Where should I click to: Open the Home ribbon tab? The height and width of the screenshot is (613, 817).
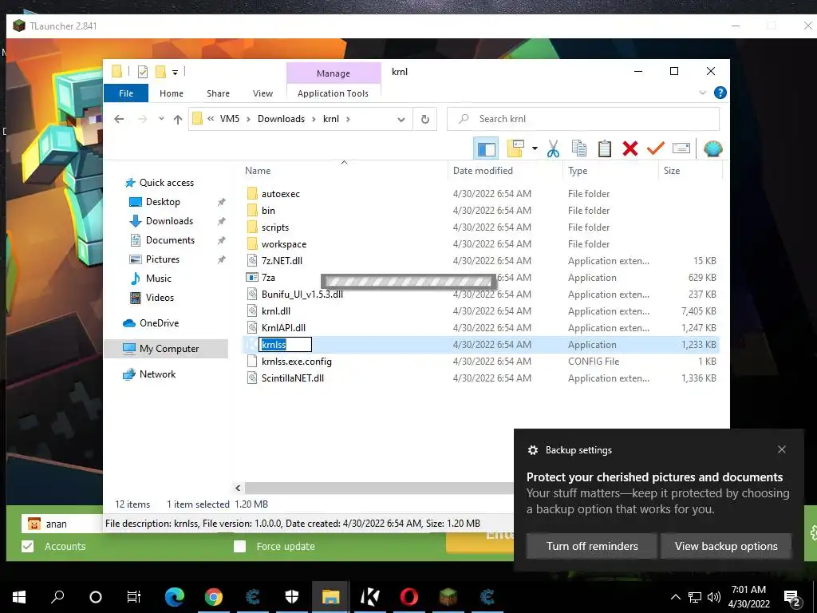coord(172,93)
